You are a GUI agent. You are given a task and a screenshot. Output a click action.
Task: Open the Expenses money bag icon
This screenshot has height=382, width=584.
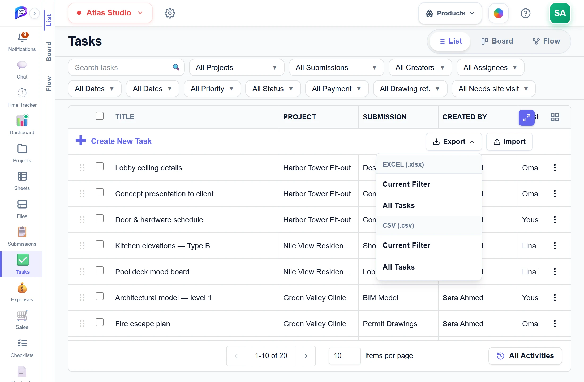coord(22,288)
